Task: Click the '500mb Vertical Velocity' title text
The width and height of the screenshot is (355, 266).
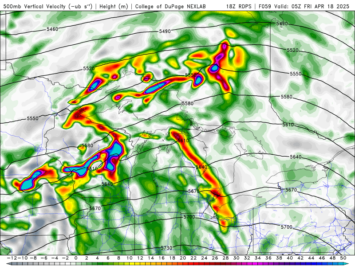Action: tap(35, 6)
